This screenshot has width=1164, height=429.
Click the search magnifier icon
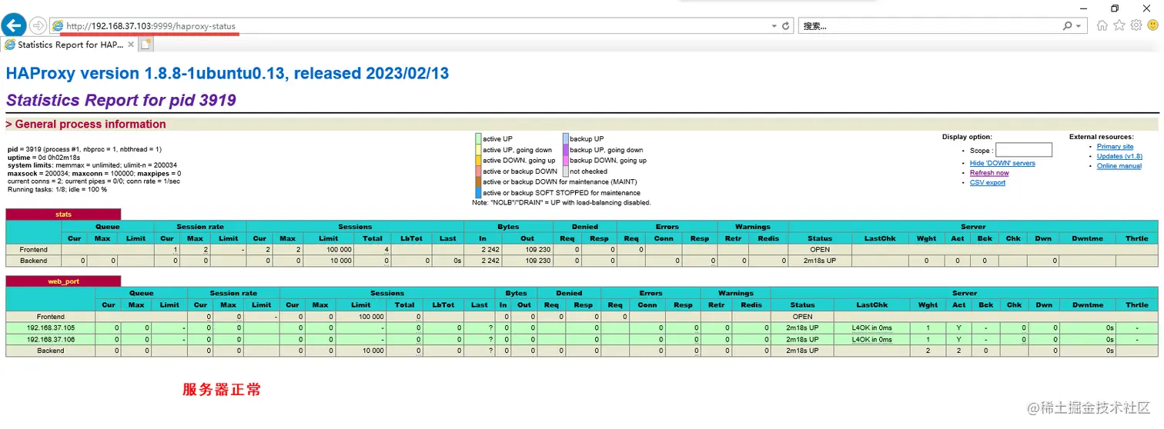pyautogui.click(x=1067, y=26)
